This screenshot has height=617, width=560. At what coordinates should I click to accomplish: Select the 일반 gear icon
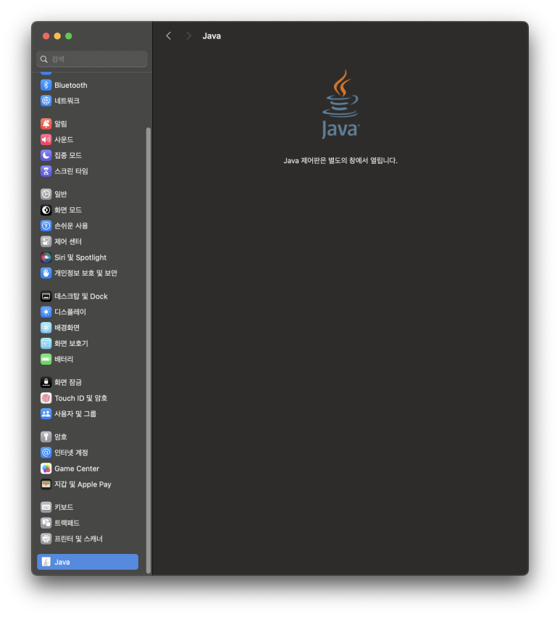pos(46,194)
